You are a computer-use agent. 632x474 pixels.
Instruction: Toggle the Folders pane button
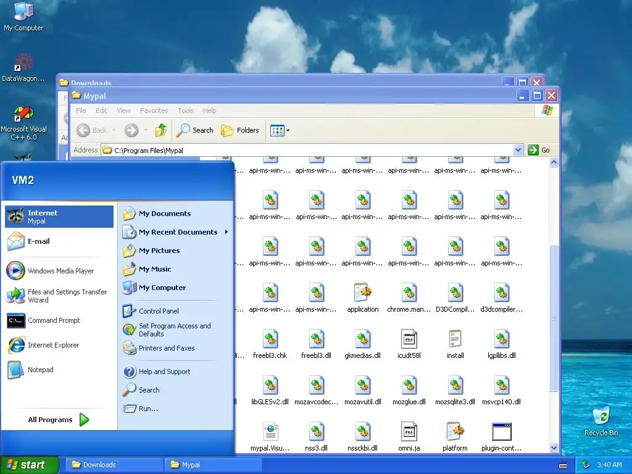pos(240,130)
